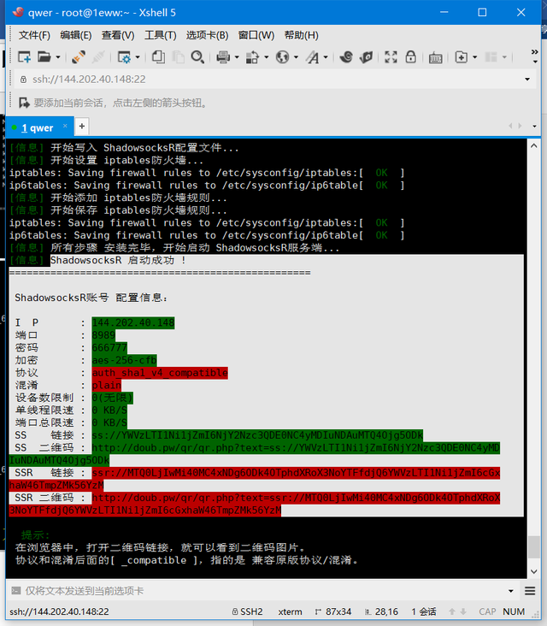Add a new tab with plus button
Image resolution: width=547 pixels, height=626 pixels.
click(82, 127)
